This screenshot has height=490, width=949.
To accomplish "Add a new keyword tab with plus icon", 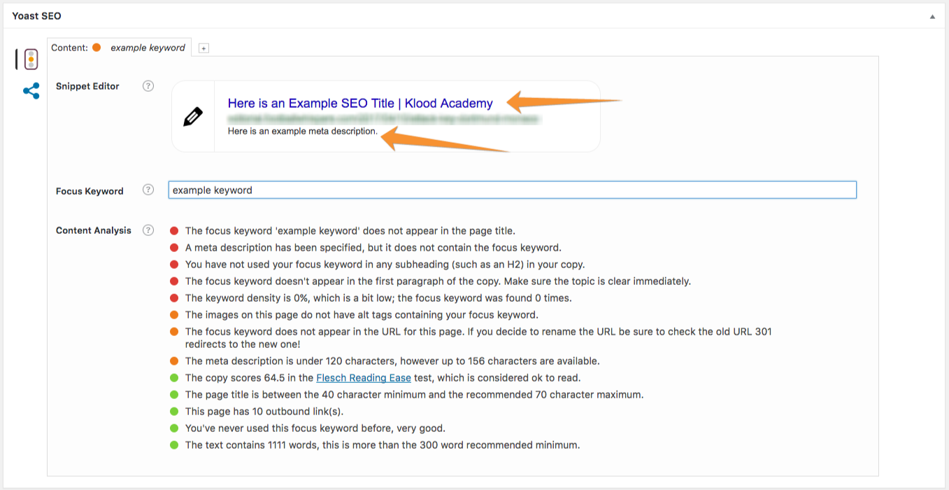I will (x=204, y=48).
